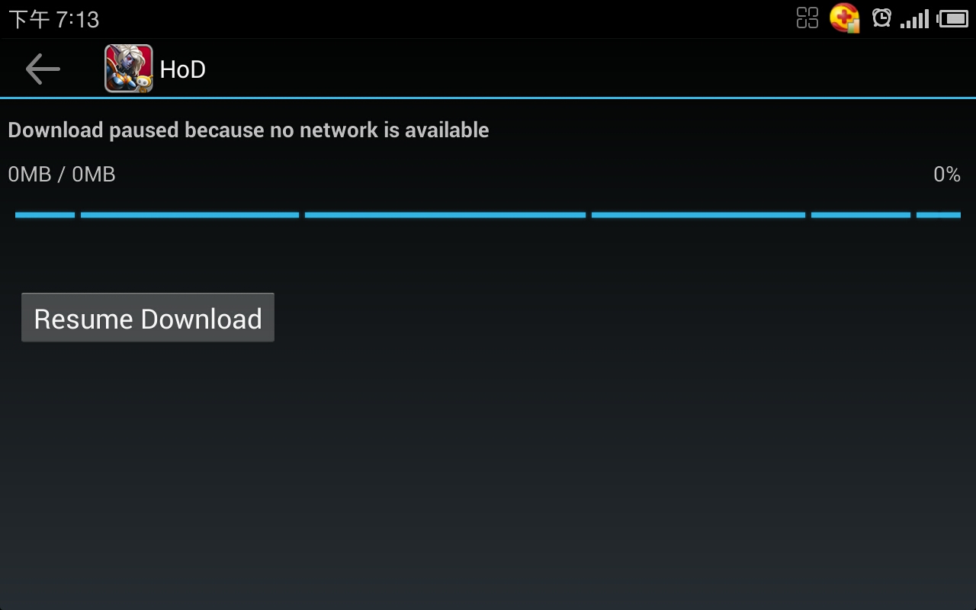This screenshot has height=610, width=976.
Task: Tap the alarm clock status icon
Action: coord(882,18)
